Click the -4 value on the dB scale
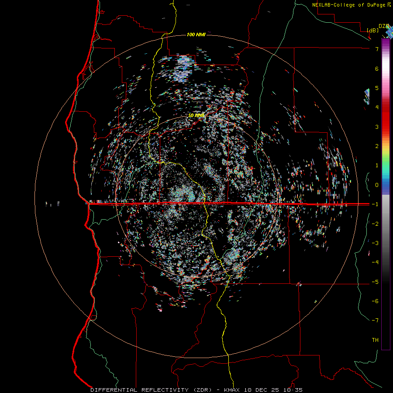Image resolution: width=393 pixels, height=393 pixels. pyautogui.click(x=375, y=262)
